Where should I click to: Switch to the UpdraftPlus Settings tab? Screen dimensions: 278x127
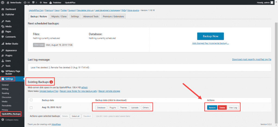coord(75,17)
